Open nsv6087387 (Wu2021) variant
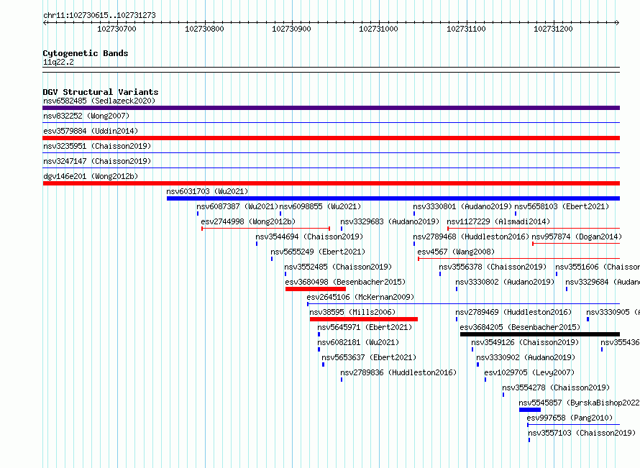640x468 pixels. [237, 206]
